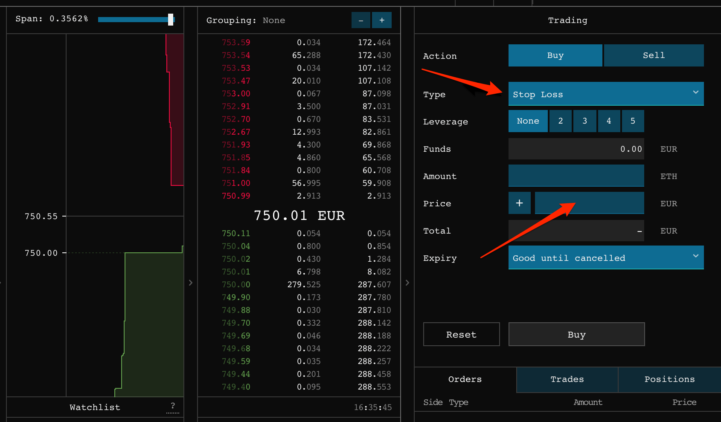Viewport: 721px width, 422px height.
Task: Click the grouping minus icon
Action: click(360, 20)
